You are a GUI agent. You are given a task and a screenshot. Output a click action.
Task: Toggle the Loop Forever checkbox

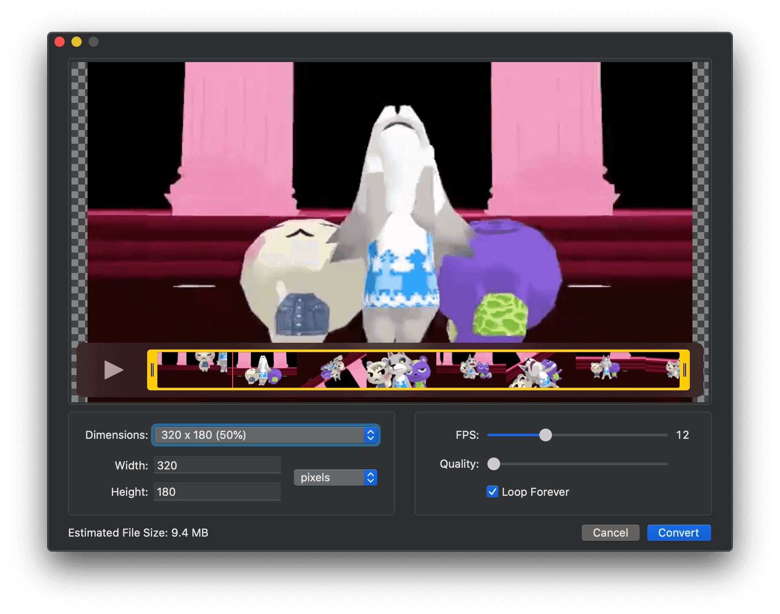[x=492, y=492]
